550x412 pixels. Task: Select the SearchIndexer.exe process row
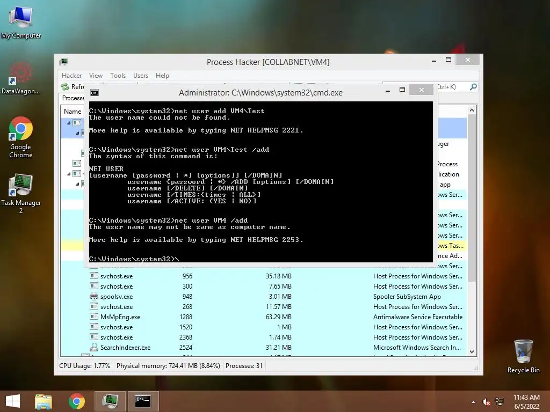coord(263,347)
